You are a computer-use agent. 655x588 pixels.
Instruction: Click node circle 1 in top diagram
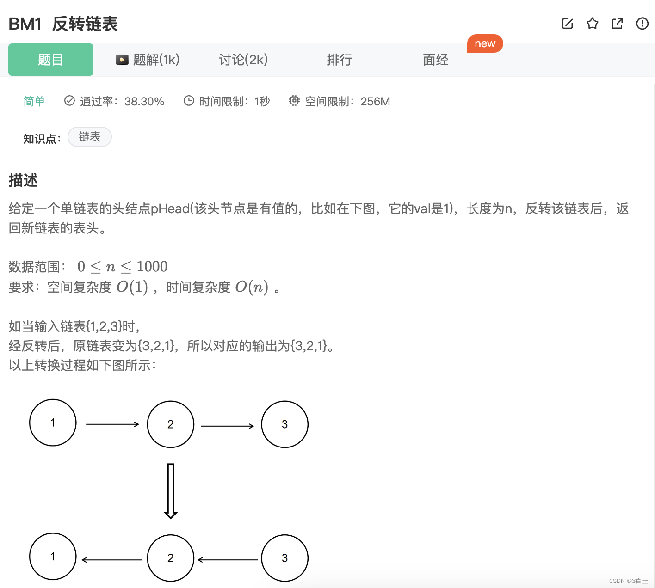click(x=53, y=423)
